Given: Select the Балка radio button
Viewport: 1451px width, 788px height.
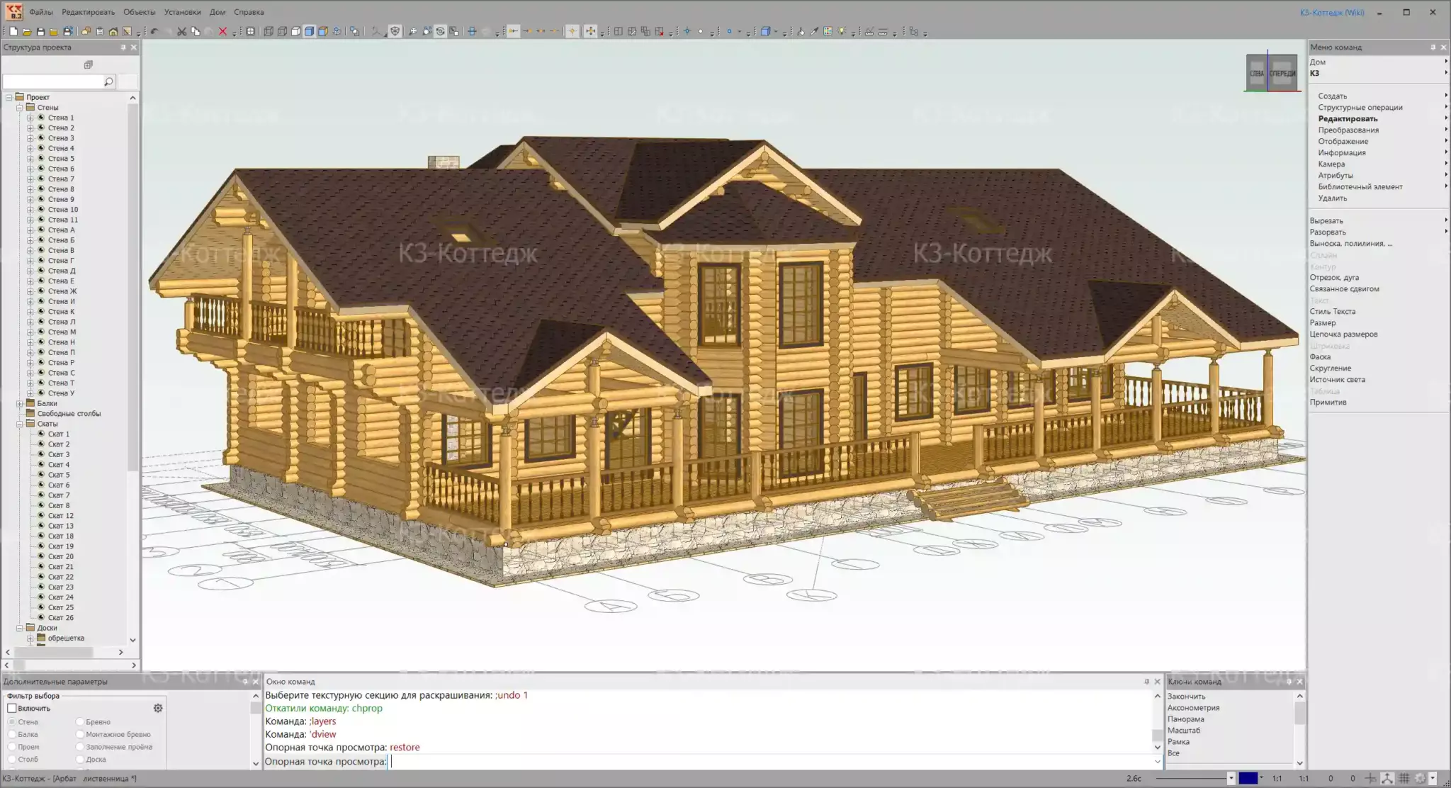Looking at the screenshot, I should [12, 734].
